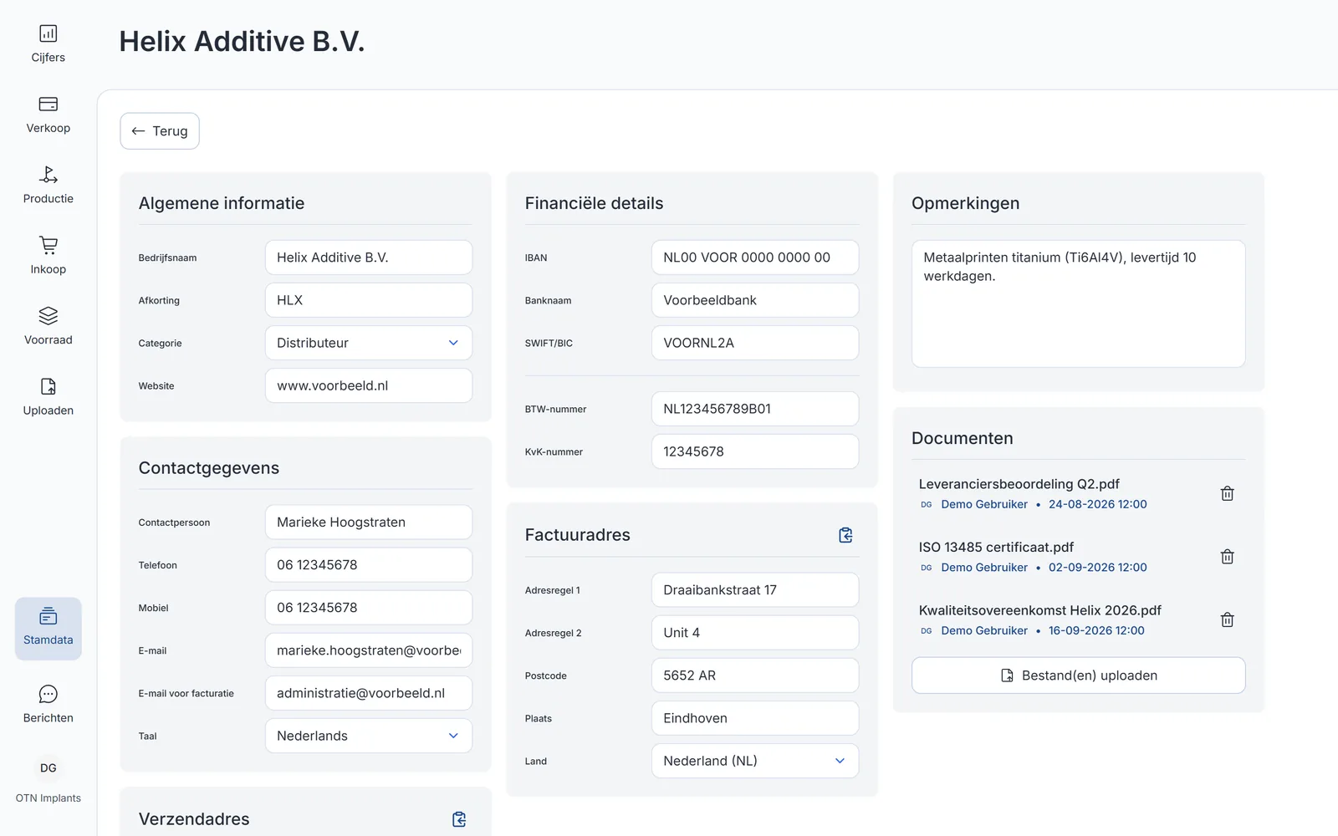The image size is (1338, 836).
Task: Click the Afkorting field
Action: pyautogui.click(x=369, y=300)
